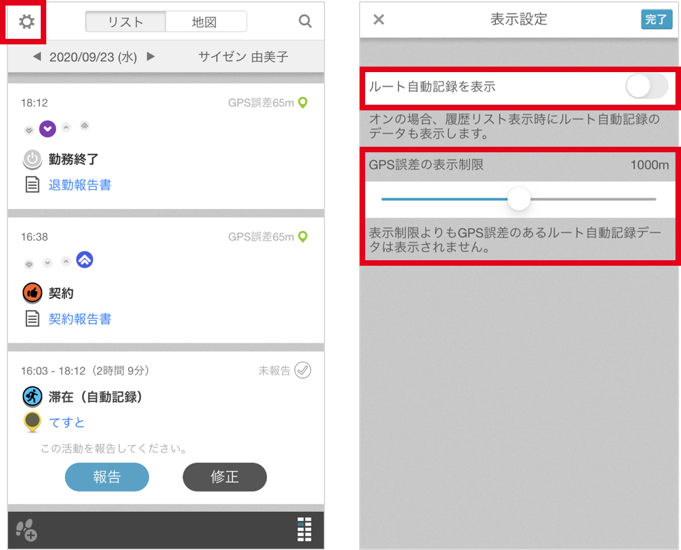Tap the 1000m value label
Screen dimensions: 681x550
click(650, 165)
